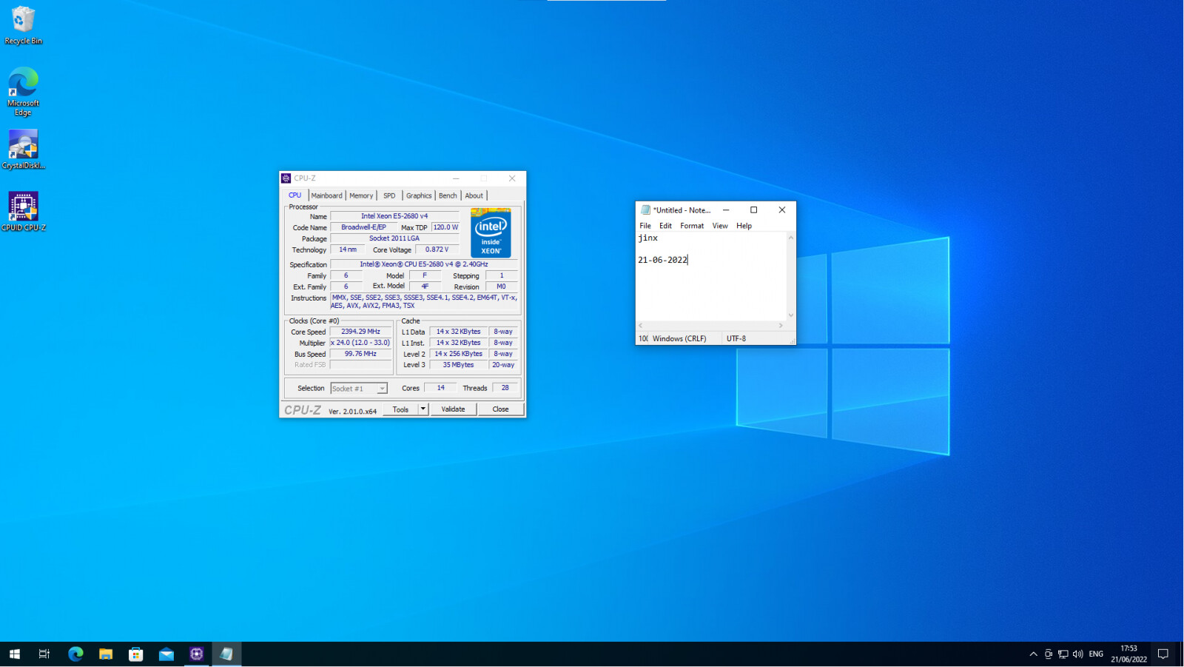The image size is (1184, 667).
Task: Open the CrystalDiskInfo desktop shortcut
Action: pyautogui.click(x=23, y=149)
